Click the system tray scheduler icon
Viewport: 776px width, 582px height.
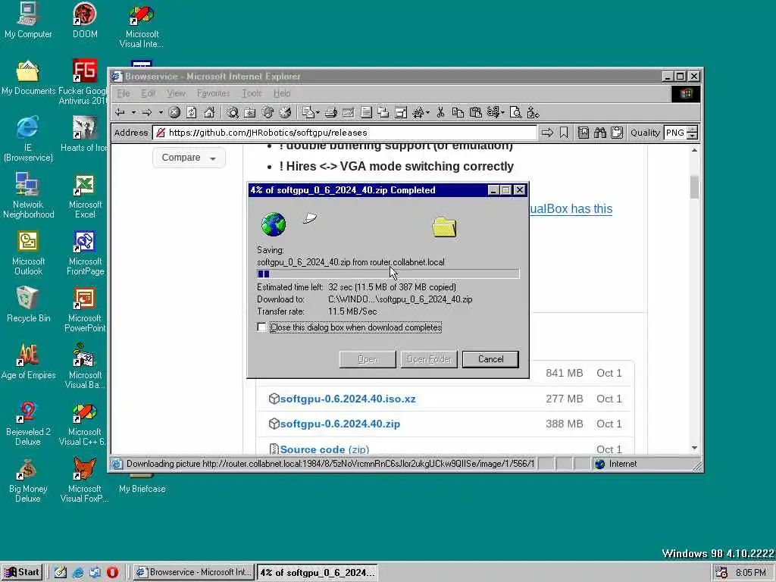pos(721,573)
